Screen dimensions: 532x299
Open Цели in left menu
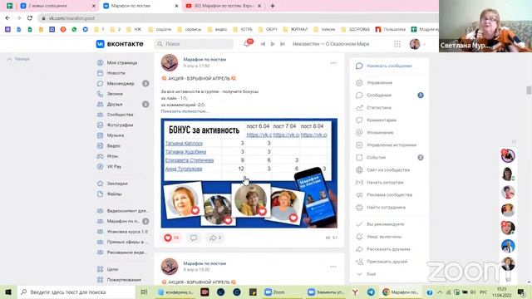pyautogui.click(x=112, y=269)
